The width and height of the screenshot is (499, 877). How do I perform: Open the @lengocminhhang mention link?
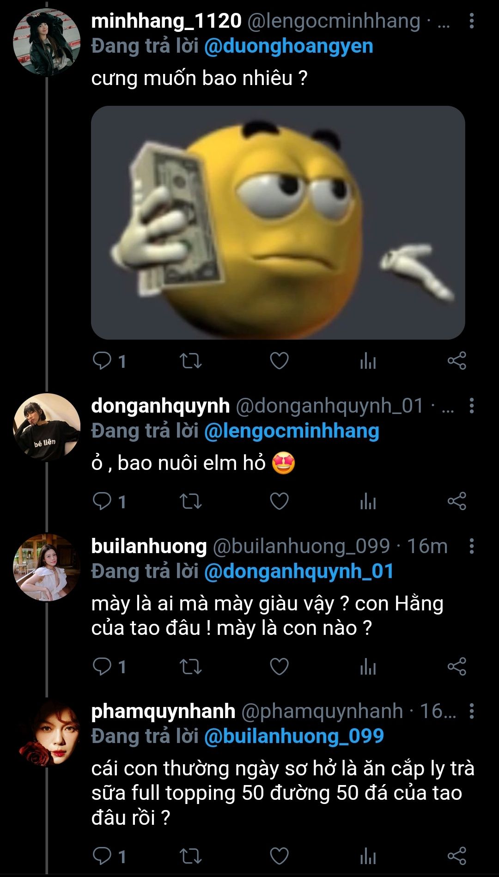tap(291, 431)
